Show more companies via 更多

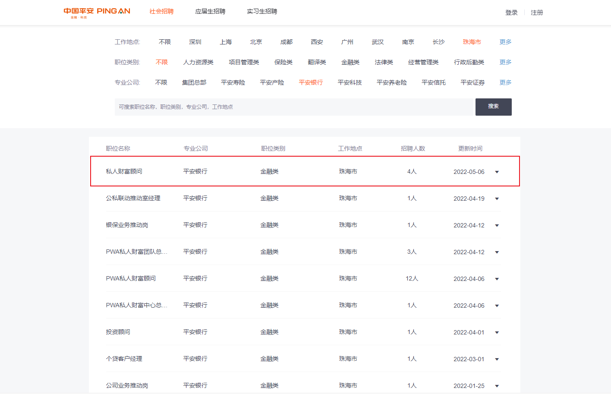pos(505,82)
